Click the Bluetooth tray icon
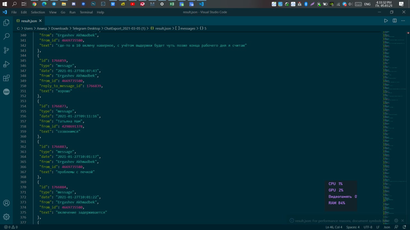Viewport: 410px width, 230px height. 306,4
